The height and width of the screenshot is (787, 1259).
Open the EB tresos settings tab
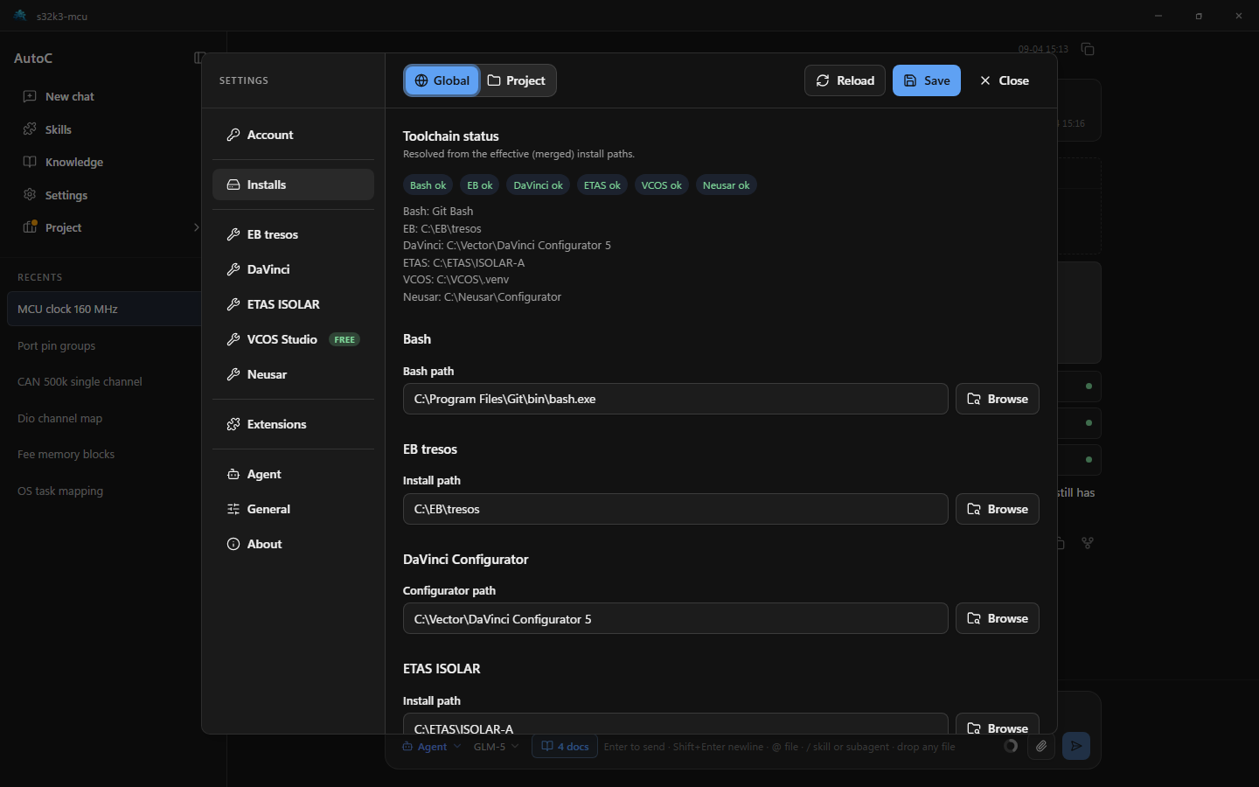pyautogui.click(x=293, y=234)
